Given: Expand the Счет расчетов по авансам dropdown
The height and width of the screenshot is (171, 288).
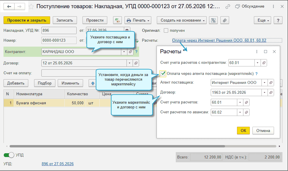Looking at the screenshot, I should [x=240, y=112].
